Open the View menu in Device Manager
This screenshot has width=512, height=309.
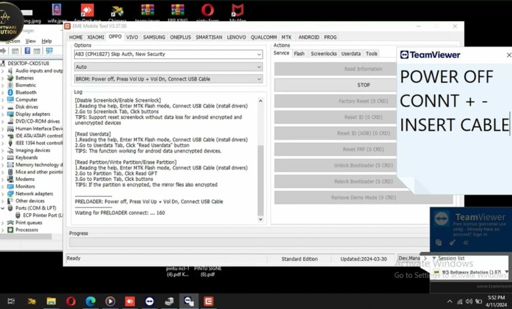click(x=30, y=41)
